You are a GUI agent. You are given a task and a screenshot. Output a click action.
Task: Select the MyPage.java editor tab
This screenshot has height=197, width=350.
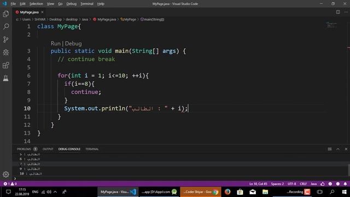(29, 12)
